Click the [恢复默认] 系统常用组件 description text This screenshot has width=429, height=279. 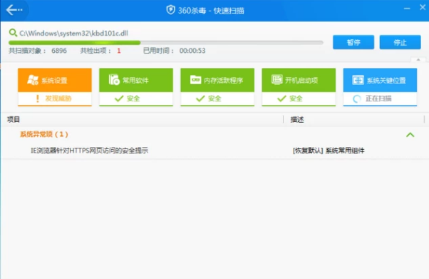[329, 151]
